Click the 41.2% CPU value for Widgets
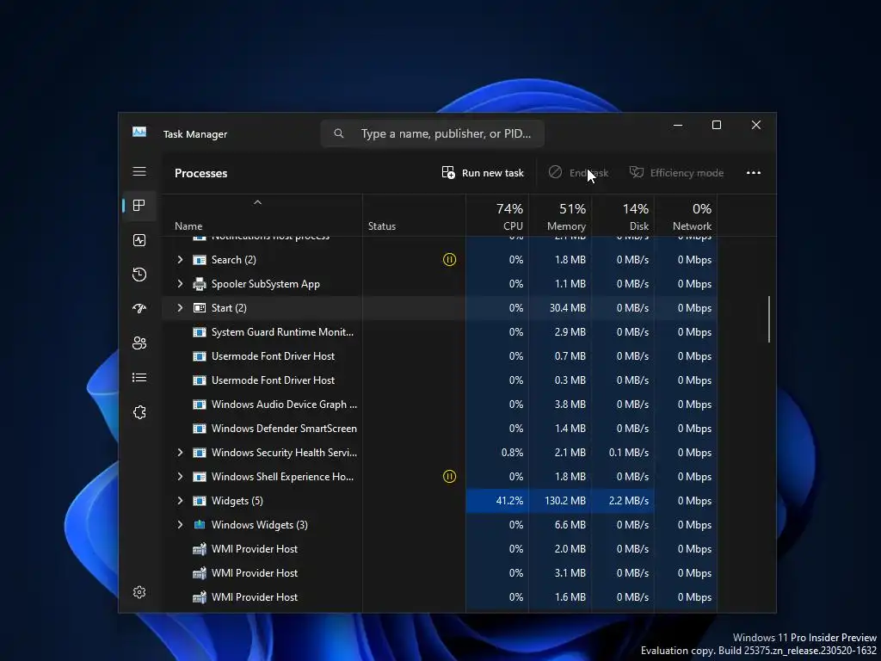881x661 pixels. (x=509, y=501)
